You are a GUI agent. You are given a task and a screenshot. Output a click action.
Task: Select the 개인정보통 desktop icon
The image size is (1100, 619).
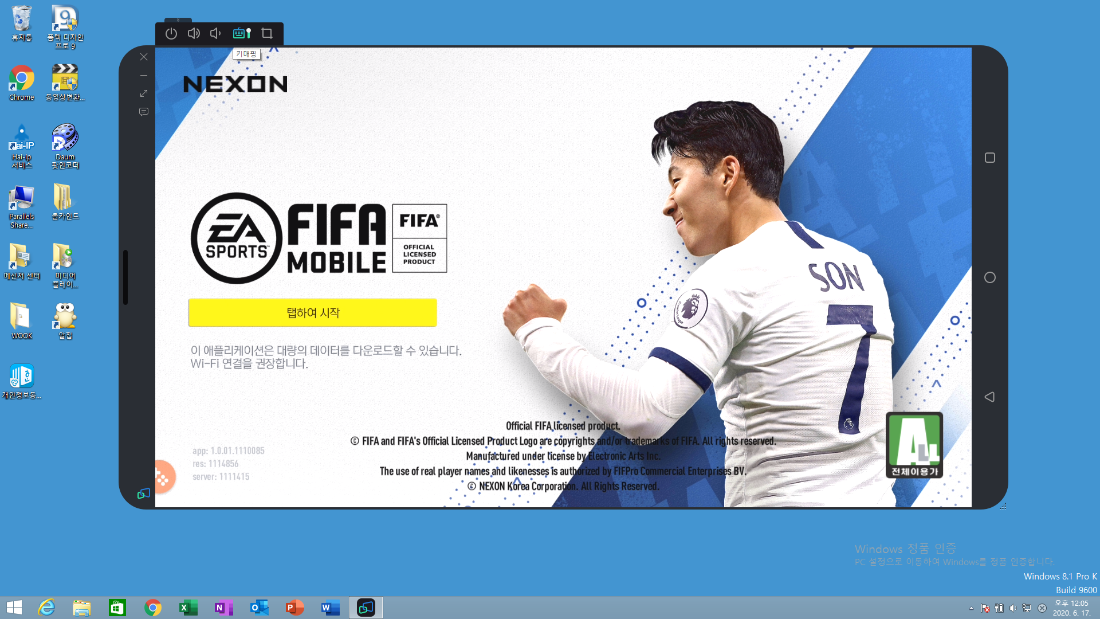tap(22, 381)
